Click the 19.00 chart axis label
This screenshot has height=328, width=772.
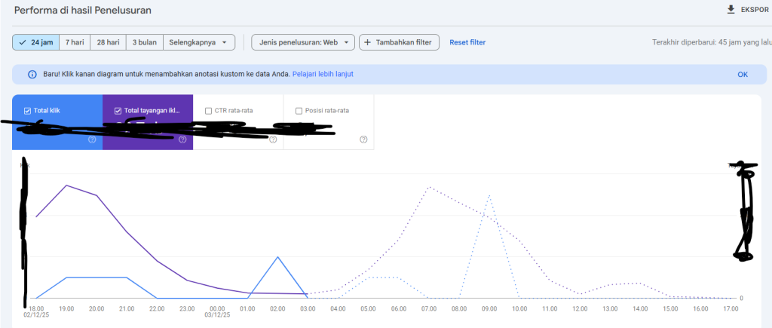66,309
